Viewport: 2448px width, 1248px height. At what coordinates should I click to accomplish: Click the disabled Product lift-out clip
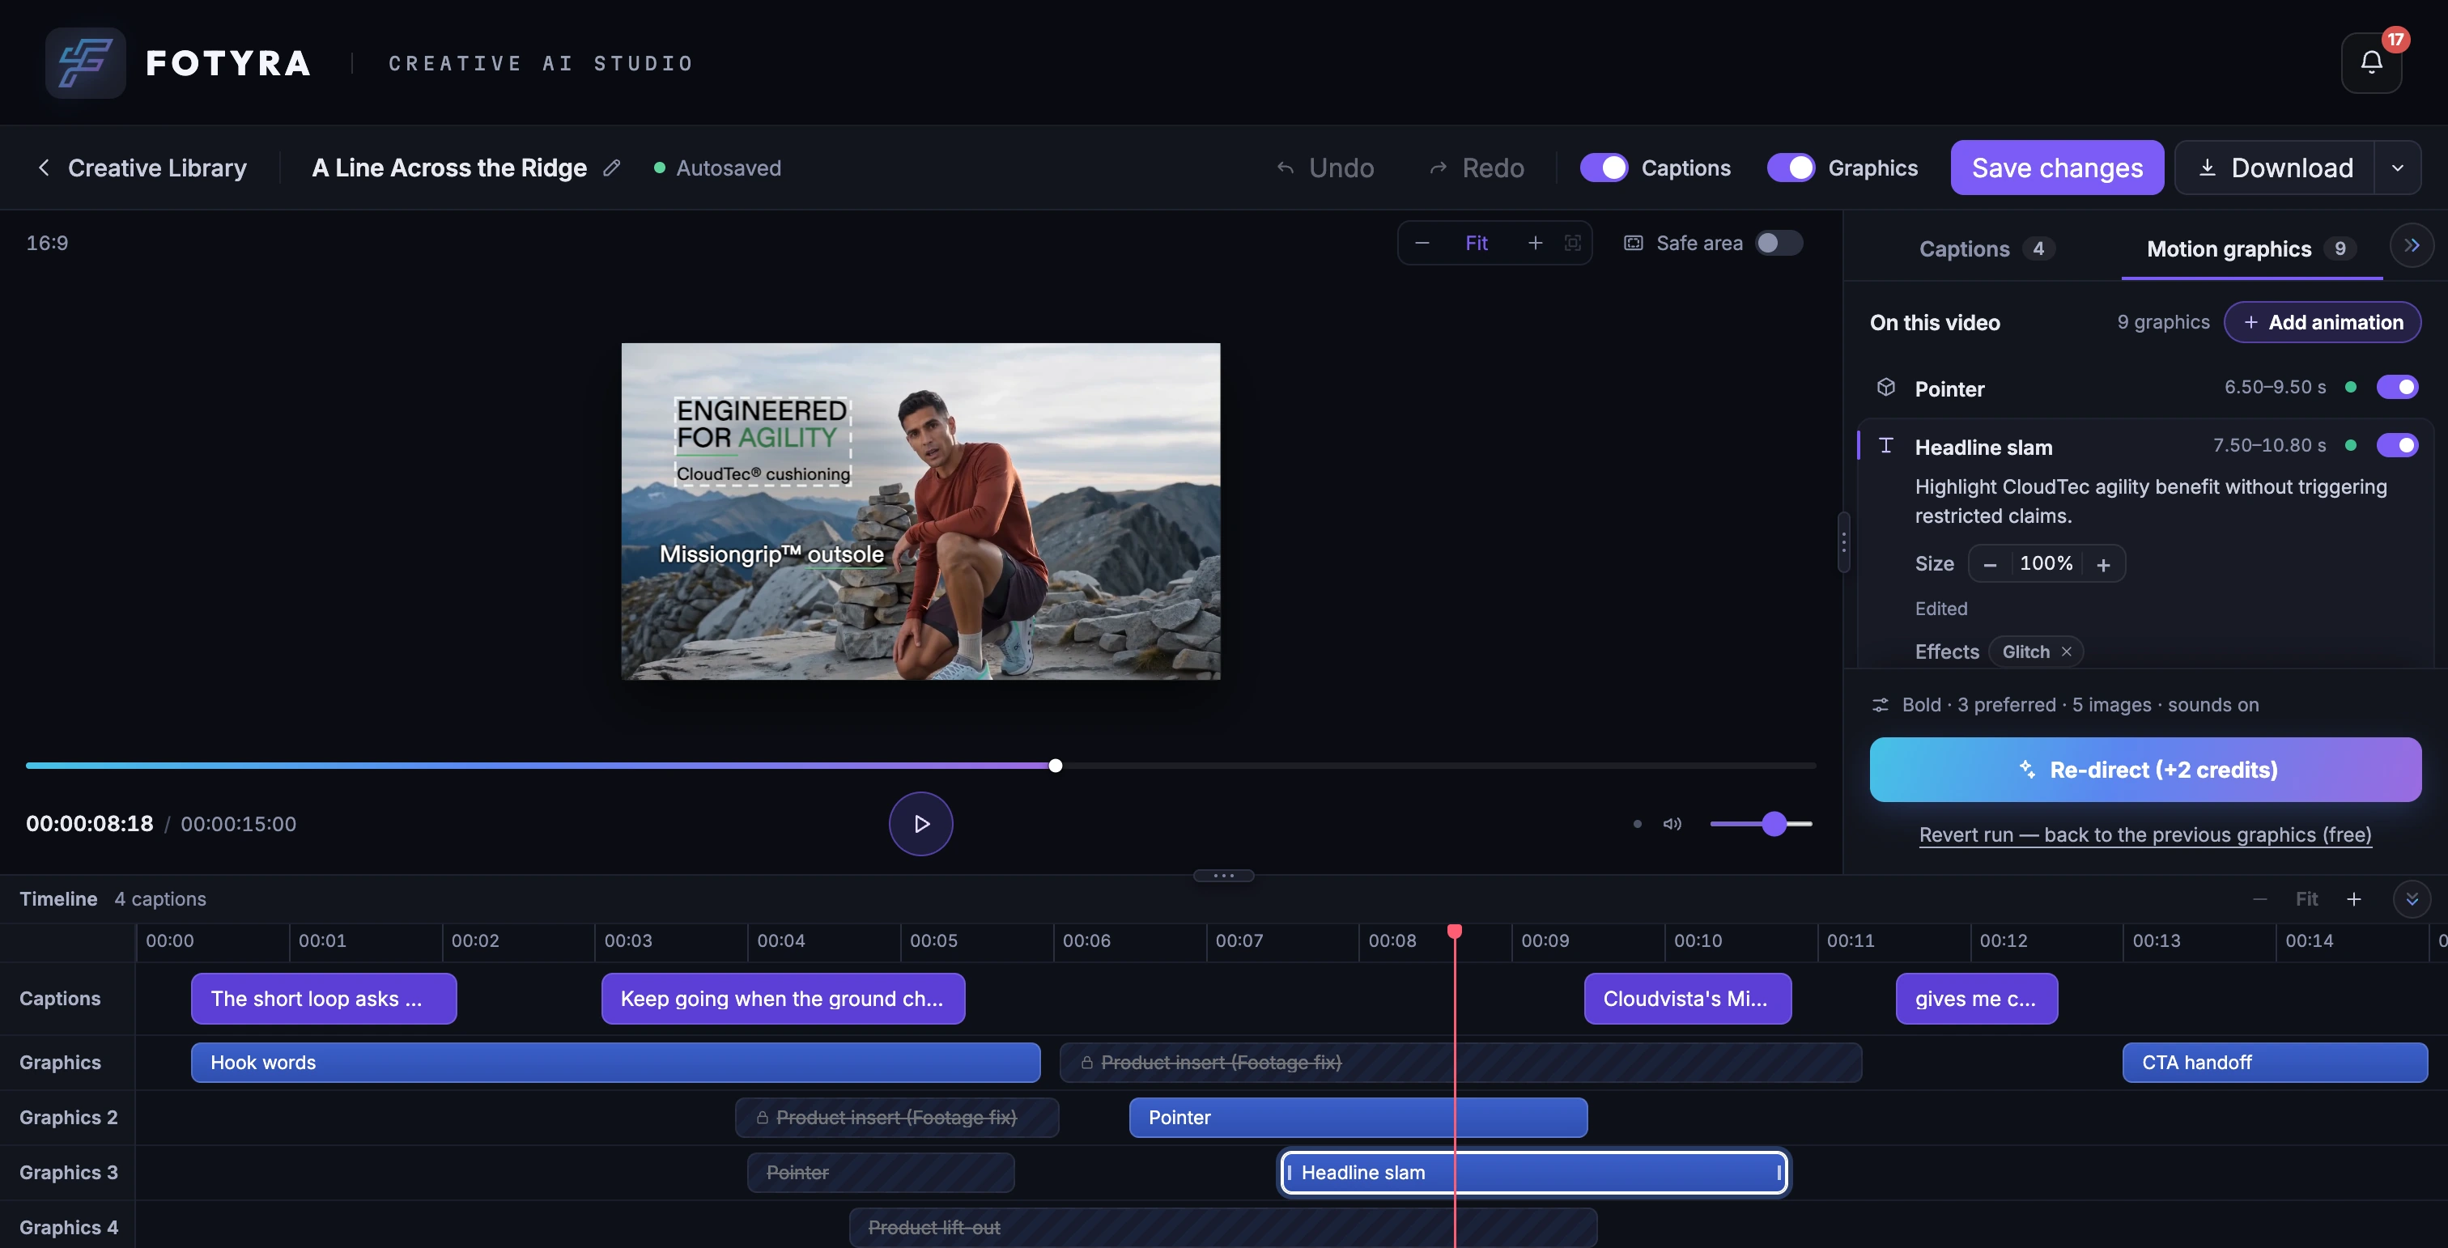point(1222,1227)
